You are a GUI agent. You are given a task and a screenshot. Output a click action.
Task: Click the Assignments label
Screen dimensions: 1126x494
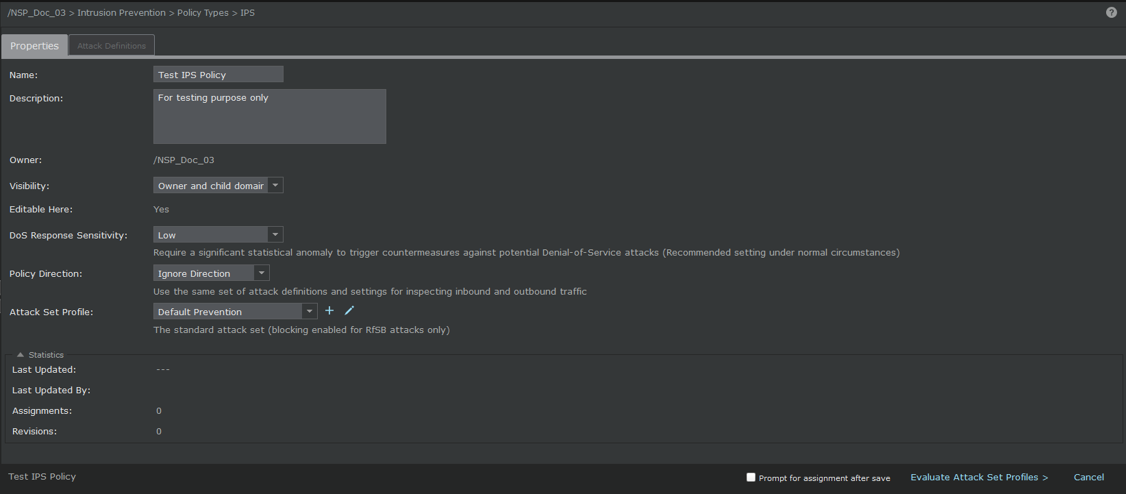42,410
